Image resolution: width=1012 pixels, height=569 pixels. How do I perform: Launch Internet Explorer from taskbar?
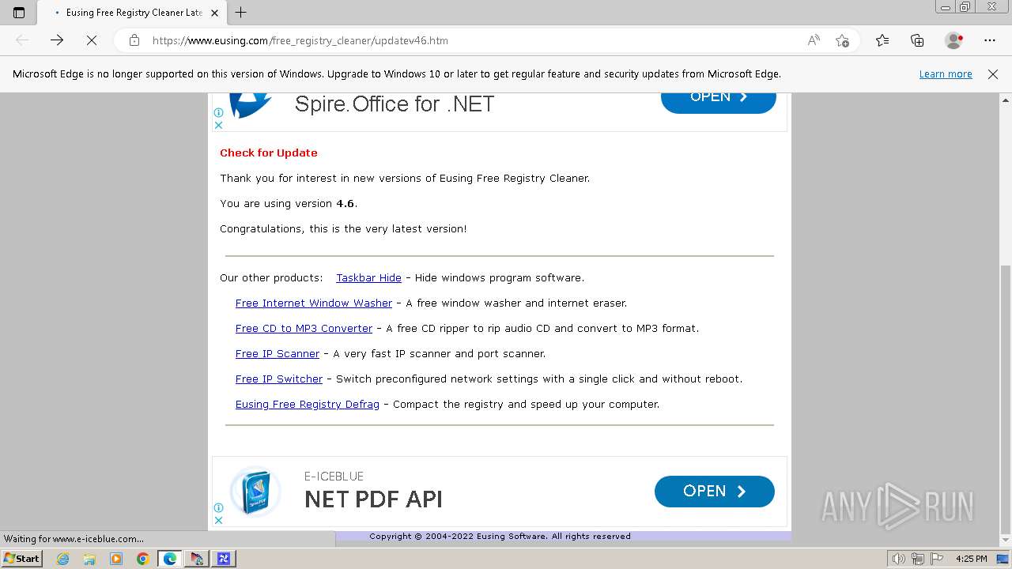click(x=63, y=559)
